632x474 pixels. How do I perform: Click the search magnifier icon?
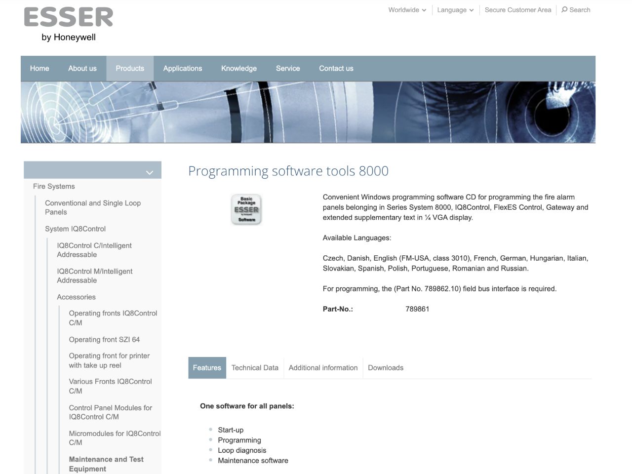[x=564, y=9]
